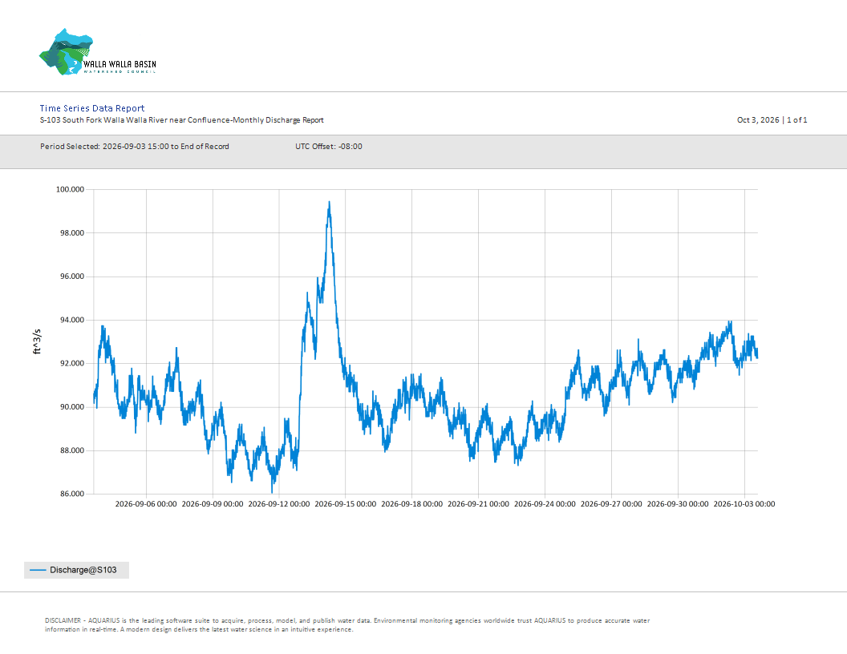
Task: Click the 2026-09-27 00:00 date label
Action: [x=611, y=504]
